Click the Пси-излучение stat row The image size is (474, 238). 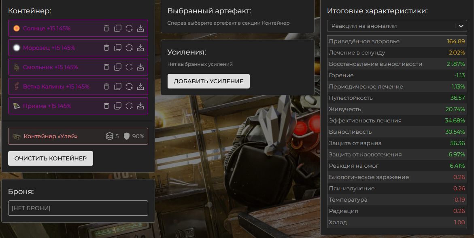point(397,188)
